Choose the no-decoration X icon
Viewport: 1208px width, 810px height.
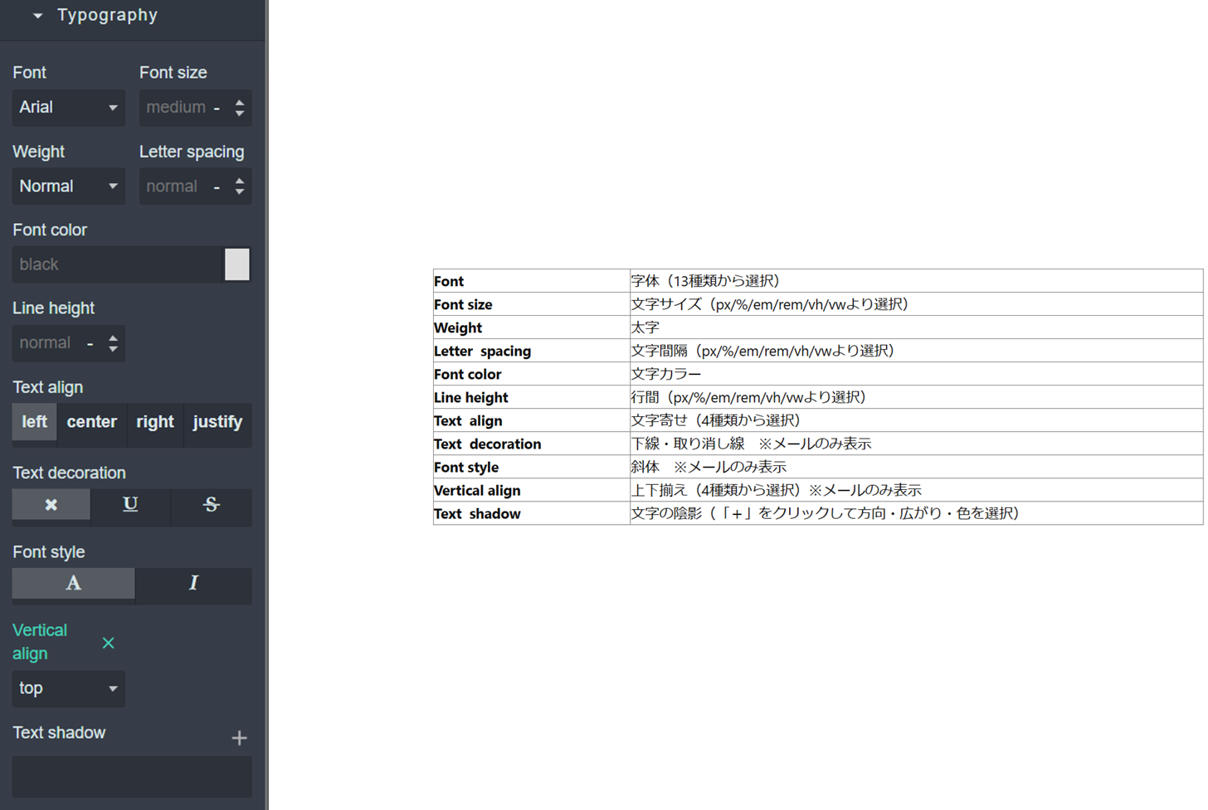[51, 505]
